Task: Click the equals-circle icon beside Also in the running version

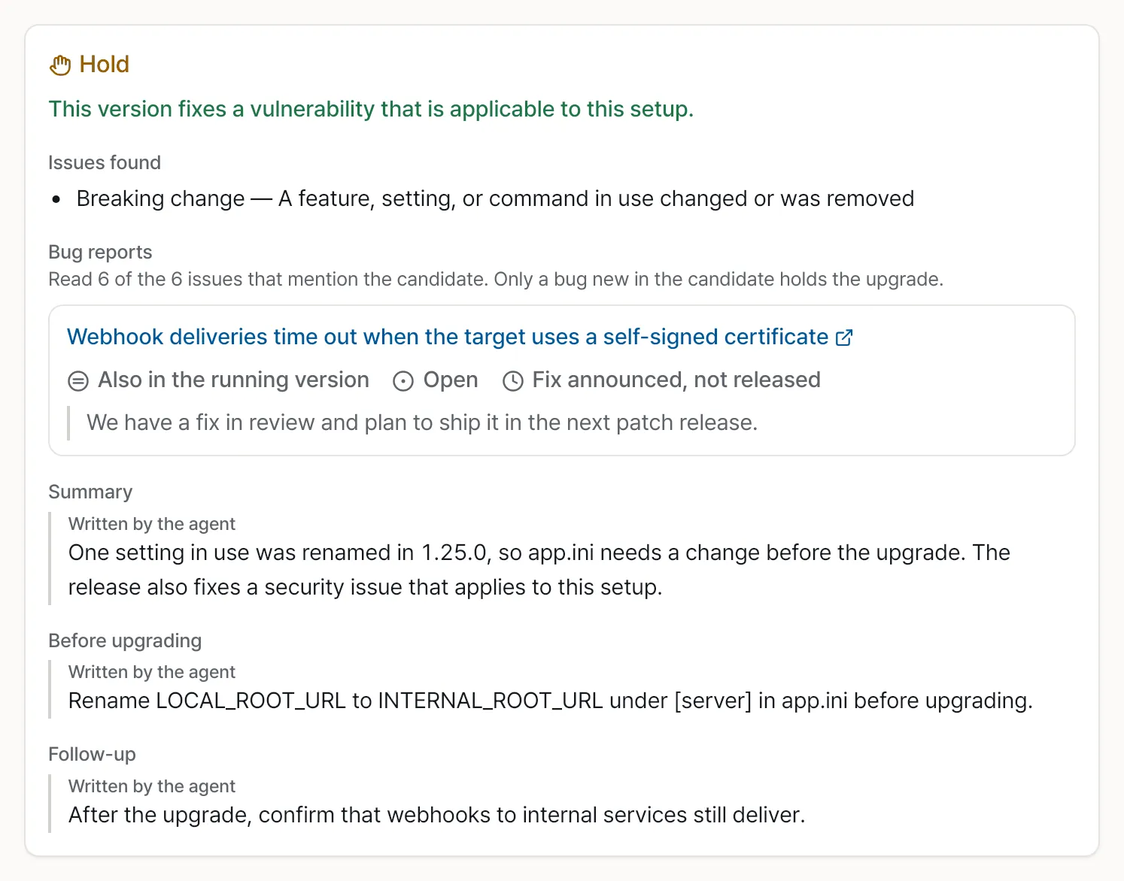Action: click(78, 381)
